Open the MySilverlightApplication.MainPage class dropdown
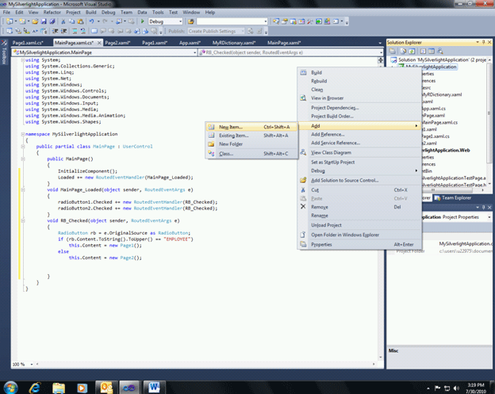The image size is (495, 394). 193,52
